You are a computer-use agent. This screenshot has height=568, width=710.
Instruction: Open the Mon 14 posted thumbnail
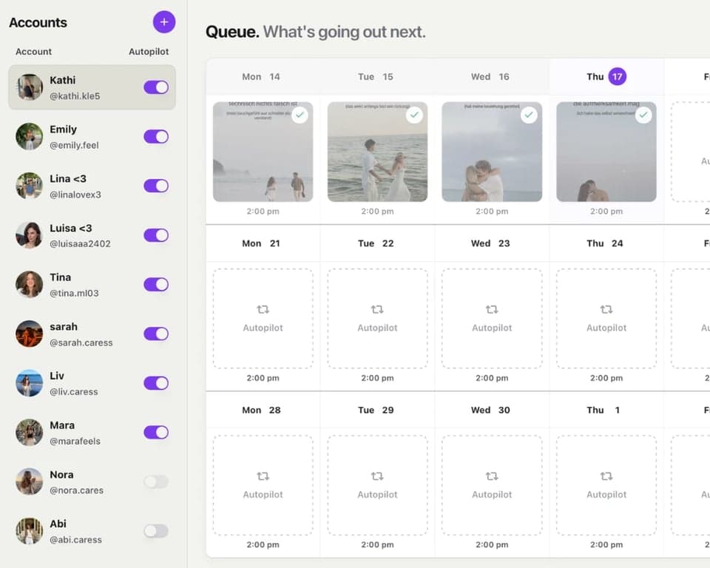[x=263, y=152]
